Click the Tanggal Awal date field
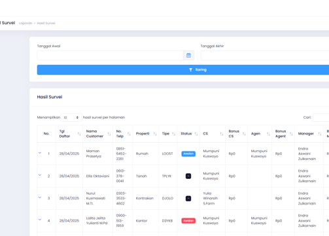Image resolution: width=329 pixels, height=236 pixels. pos(110,56)
